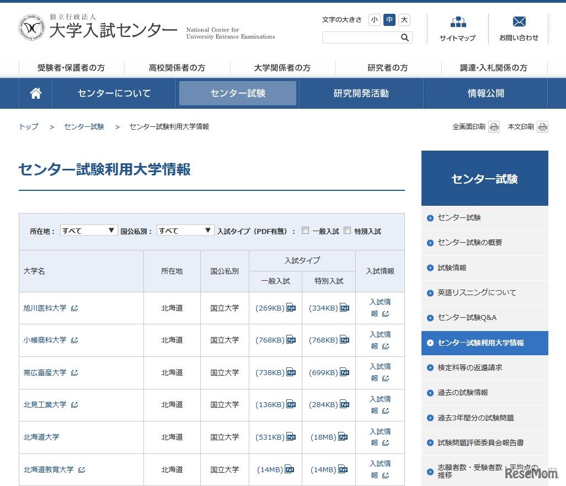This screenshot has height=486, width=566.
Task: Open 小樽商科大学 general exam PDF icon
Action: (x=291, y=340)
